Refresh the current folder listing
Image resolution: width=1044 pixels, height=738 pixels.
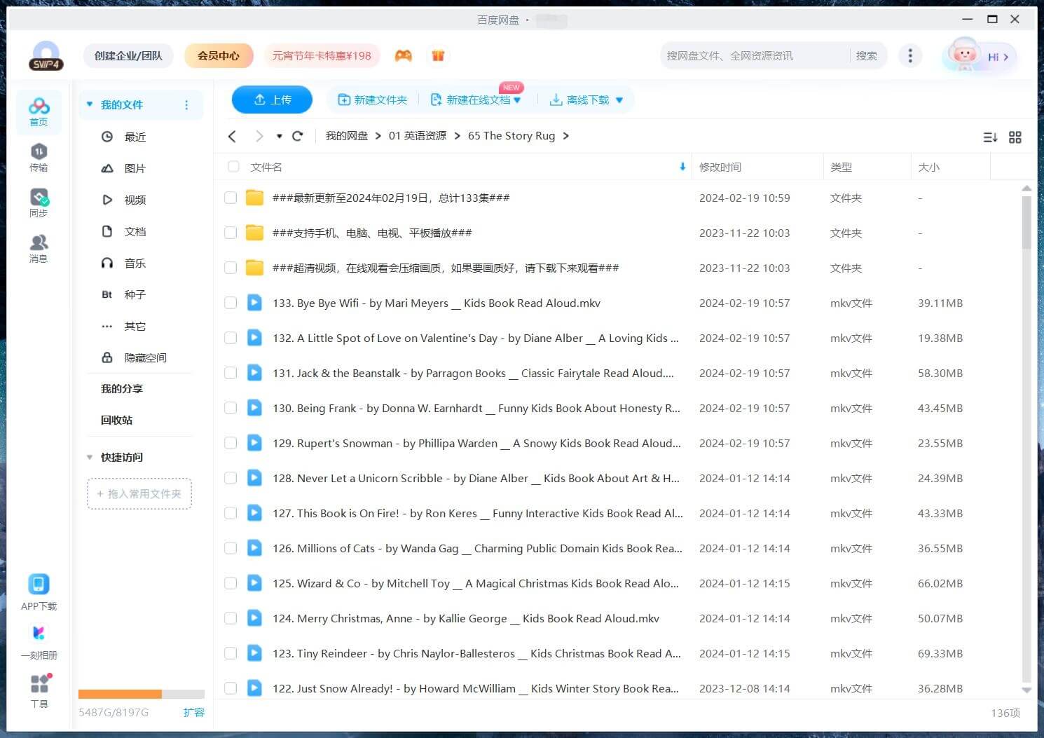point(298,136)
